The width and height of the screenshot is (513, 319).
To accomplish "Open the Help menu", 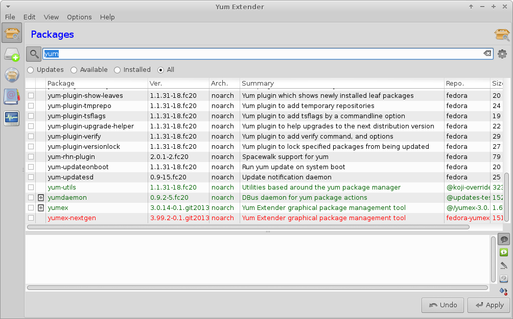I will (x=107, y=17).
